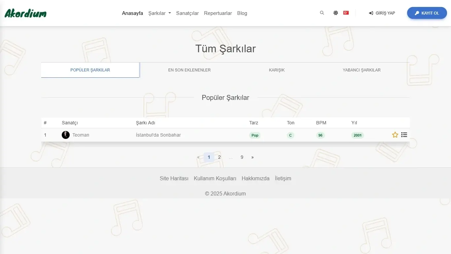Viewport: 451px width, 254px height.
Task: Open Sanatçılar in the navigation bar
Action: (187, 13)
